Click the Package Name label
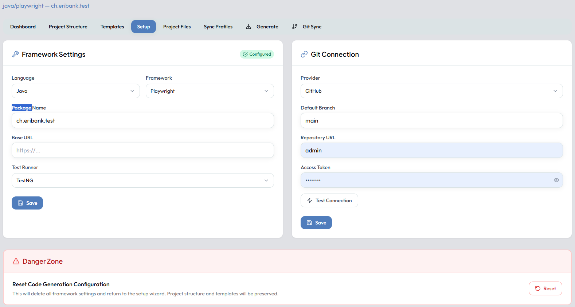Image resolution: width=575 pixels, height=307 pixels. tap(29, 108)
